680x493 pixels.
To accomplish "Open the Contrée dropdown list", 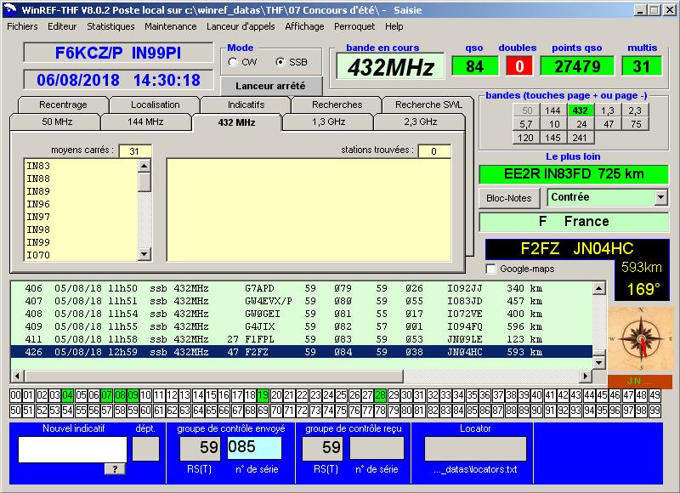I will [x=660, y=197].
